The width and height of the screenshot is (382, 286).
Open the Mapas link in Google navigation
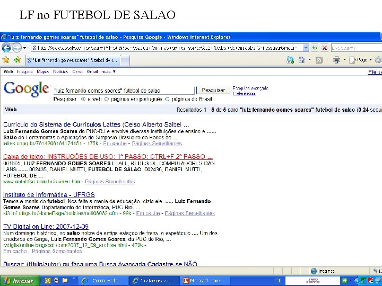(43, 71)
